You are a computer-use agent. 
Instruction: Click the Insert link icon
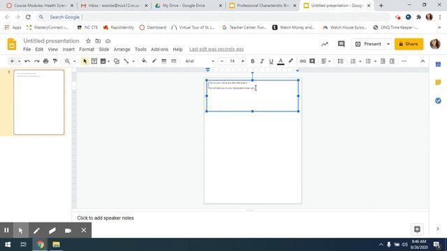302,61
